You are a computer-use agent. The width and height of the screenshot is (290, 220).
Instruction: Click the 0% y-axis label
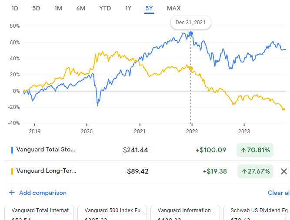coord(16,91)
